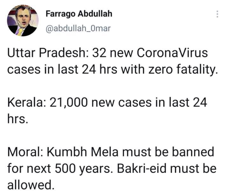Select the word Uttar in the tweet

pyautogui.click(x=21, y=53)
